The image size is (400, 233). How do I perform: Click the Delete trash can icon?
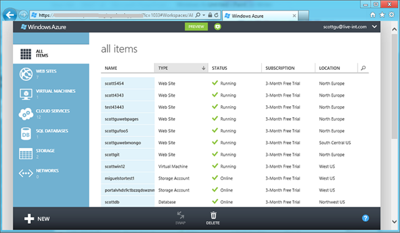click(x=213, y=216)
